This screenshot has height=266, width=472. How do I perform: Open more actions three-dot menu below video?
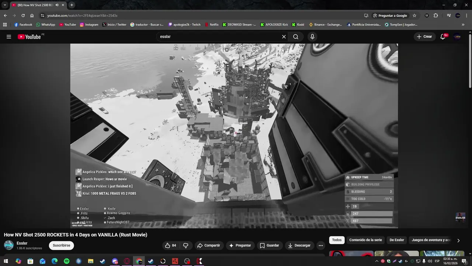[321, 245]
